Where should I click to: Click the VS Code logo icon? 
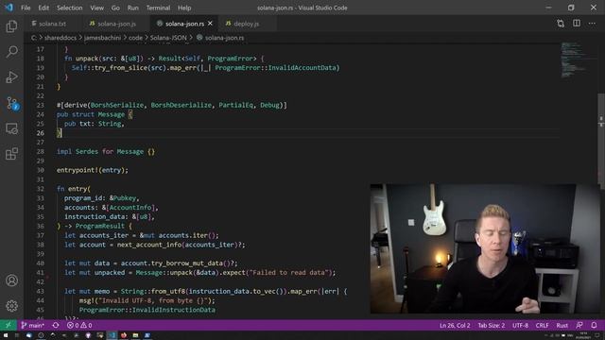coord(9,8)
